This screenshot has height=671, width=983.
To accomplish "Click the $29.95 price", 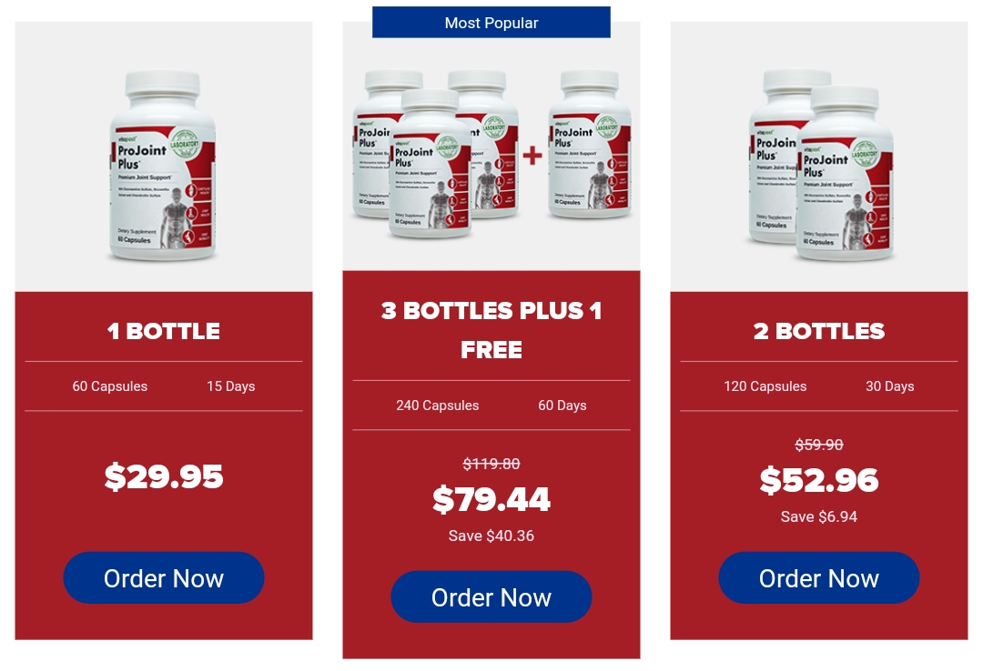I will click(x=164, y=476).
